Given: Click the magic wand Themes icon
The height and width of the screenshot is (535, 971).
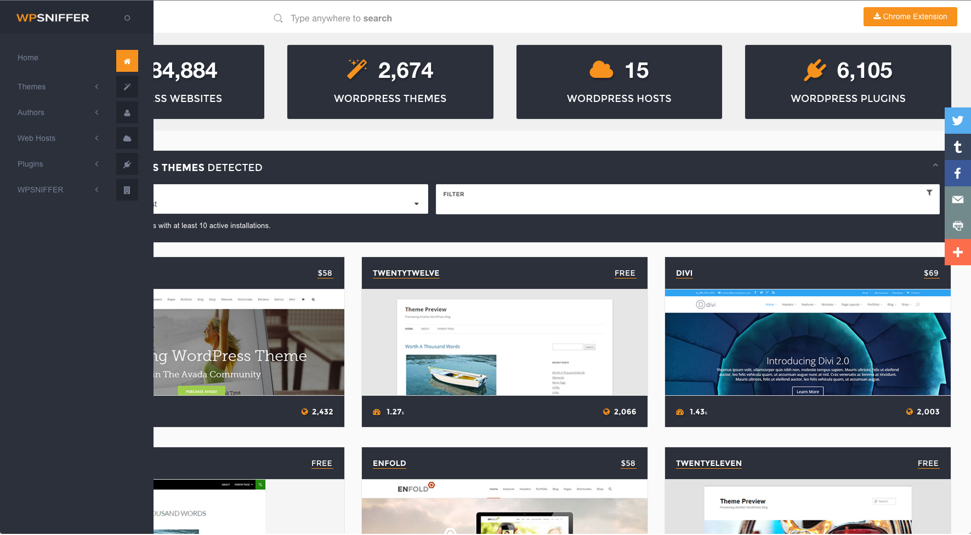Looking at the screenshot, I should coord(127,87).
